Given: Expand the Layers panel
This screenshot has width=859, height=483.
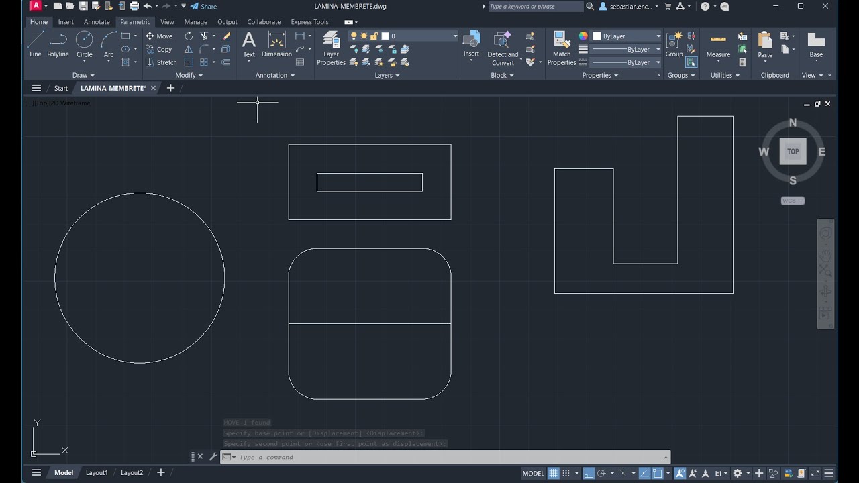Looking at the screenshot, I should (x=387, y=75).
